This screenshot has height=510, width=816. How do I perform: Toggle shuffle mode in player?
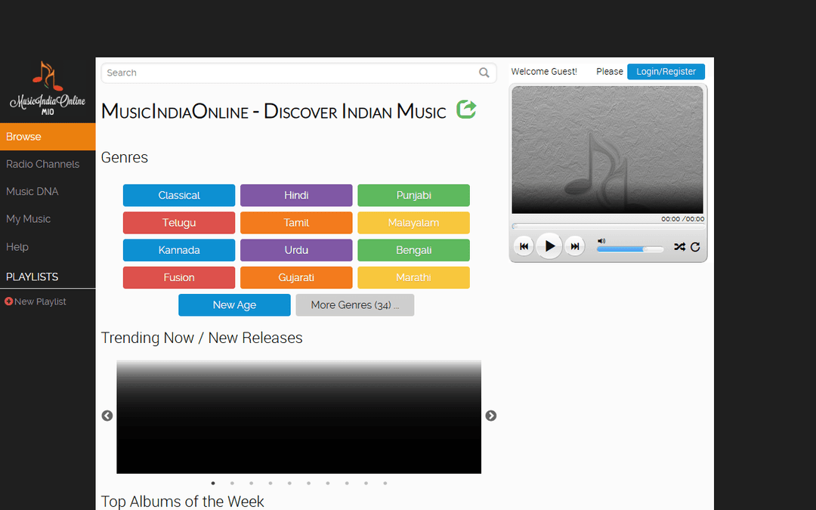pyautogui.click(x=680, y=246)
